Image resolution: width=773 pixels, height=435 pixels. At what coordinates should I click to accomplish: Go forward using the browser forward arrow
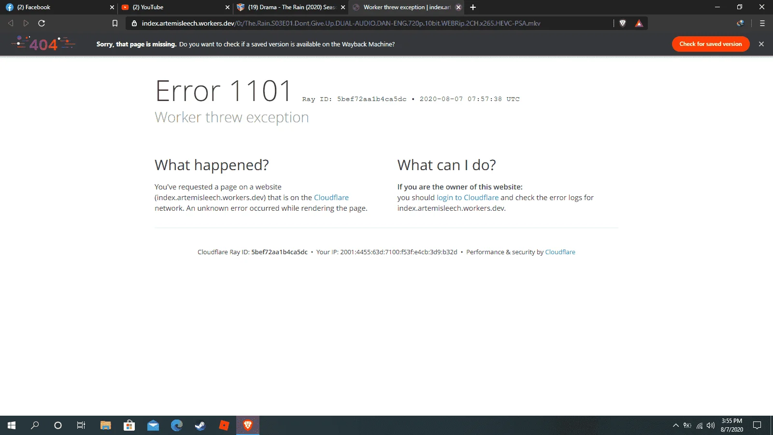pos(26,23)
